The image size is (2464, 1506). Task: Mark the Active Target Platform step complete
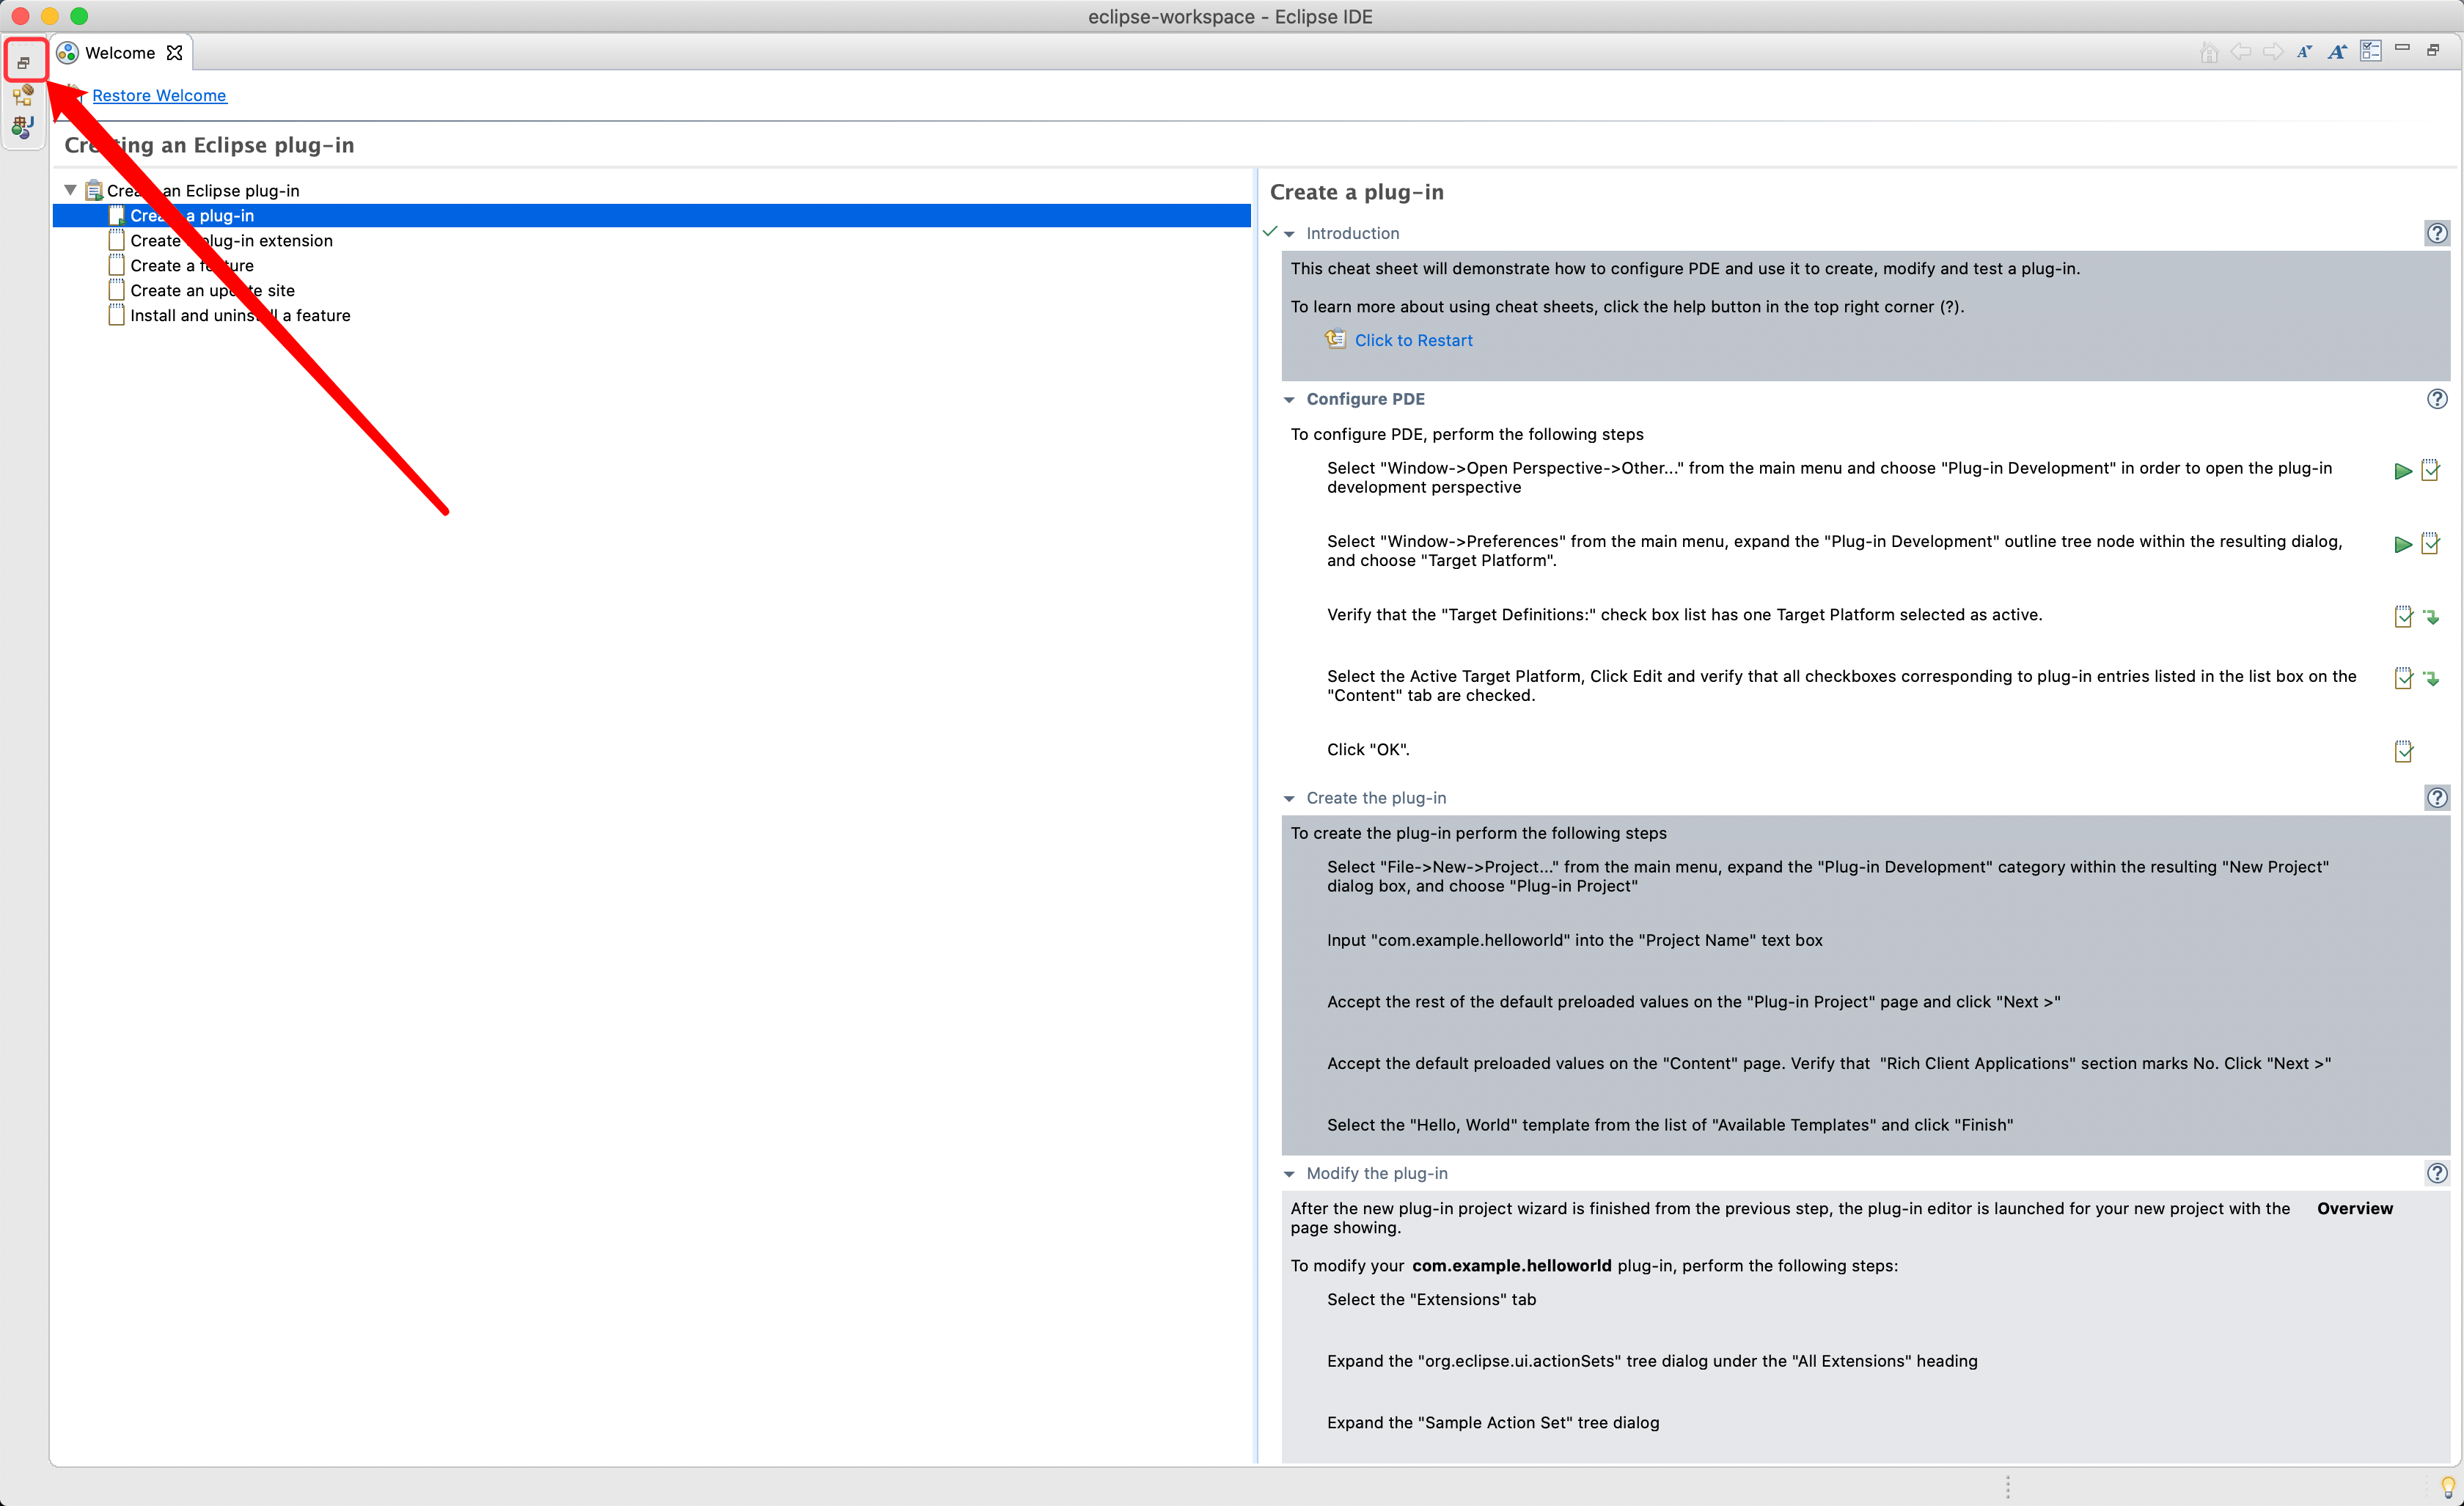[2404, 678]
